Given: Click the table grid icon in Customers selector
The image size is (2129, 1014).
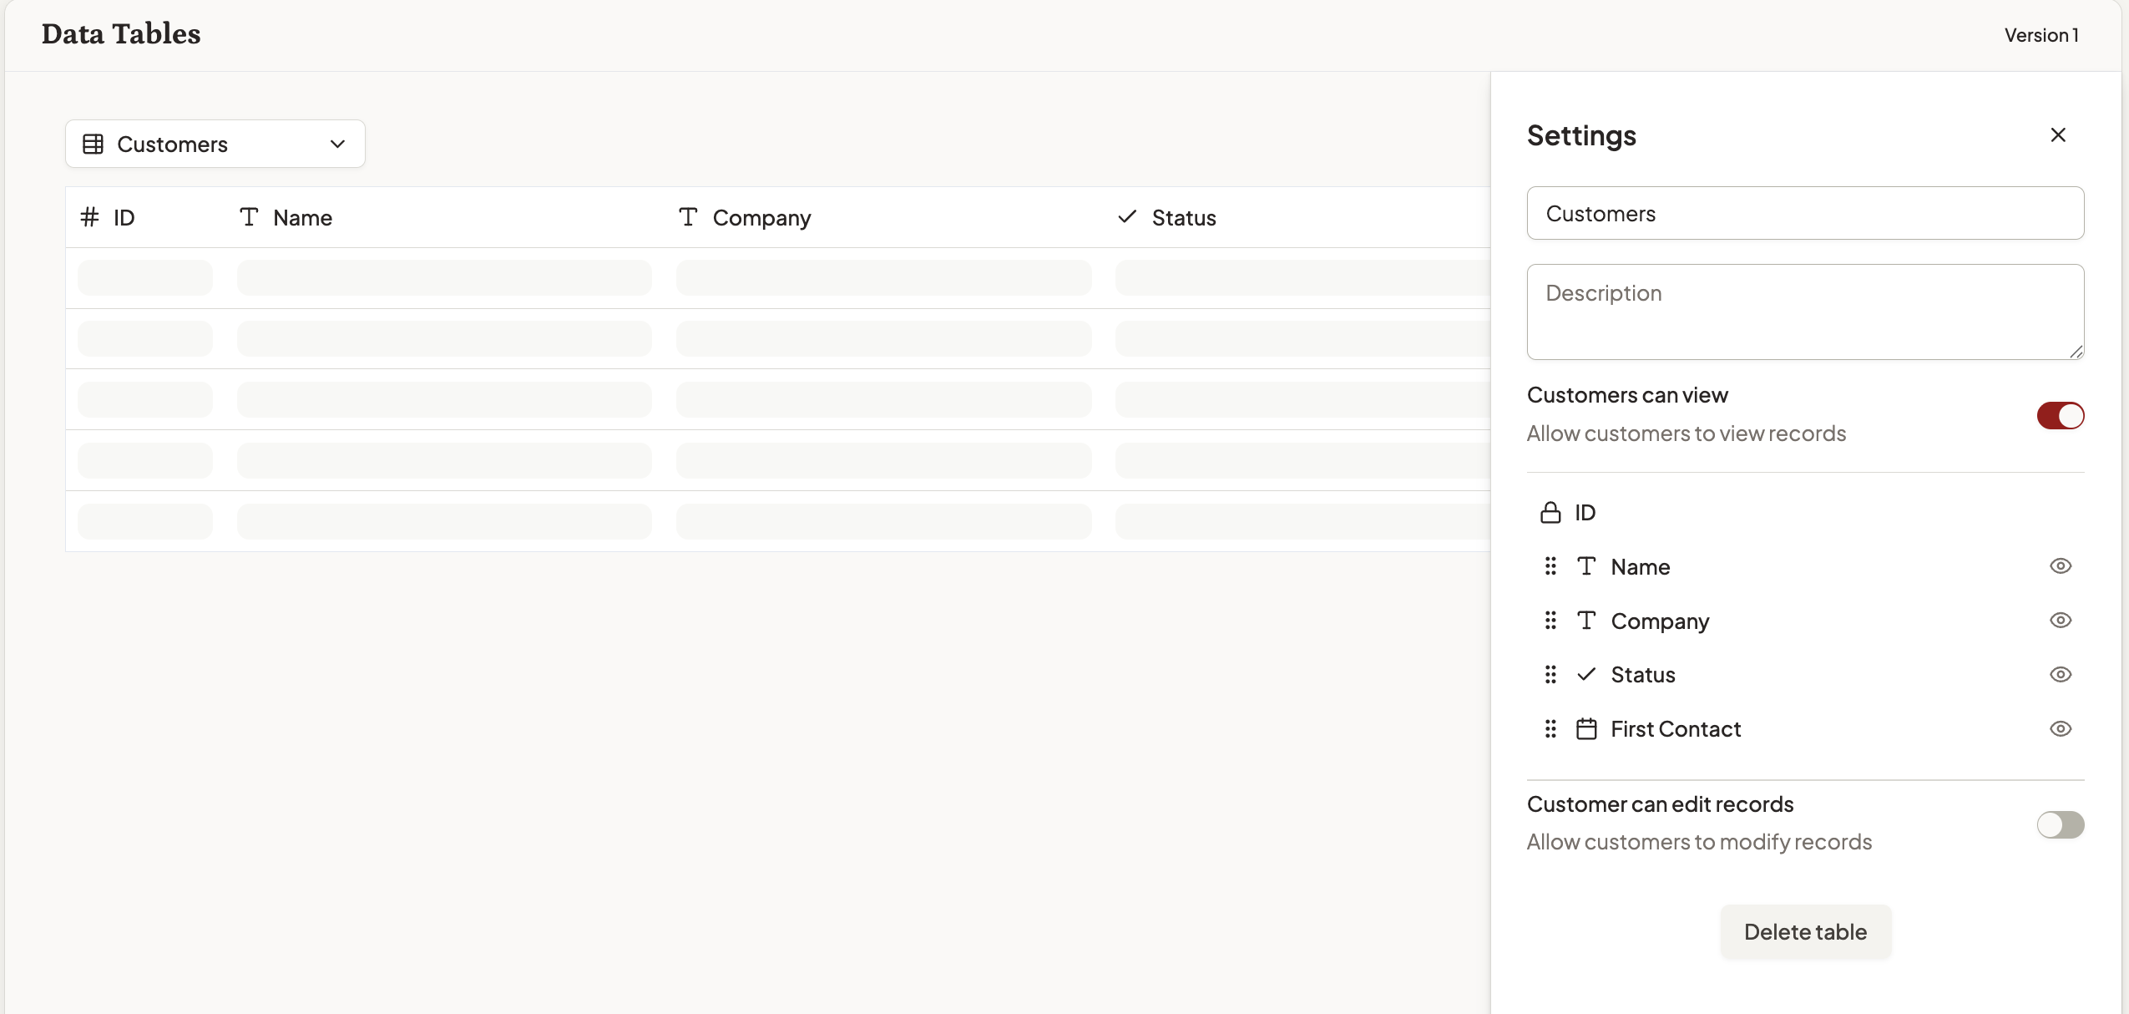Looking at the screenshot, I should [94, 144].
